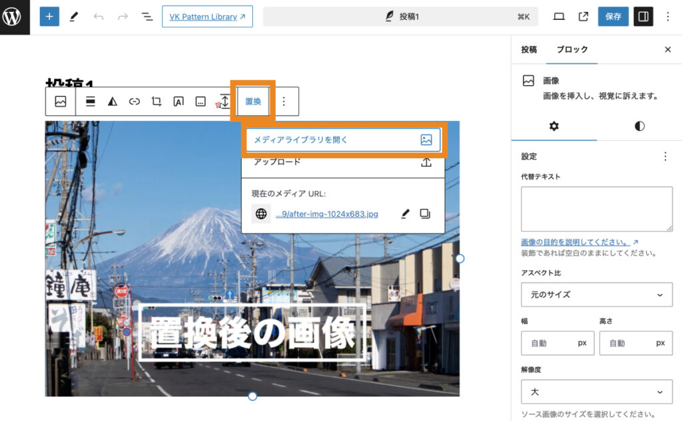Open the 解像度 dropdown
The image size is (682, 421).
[596, 392]
